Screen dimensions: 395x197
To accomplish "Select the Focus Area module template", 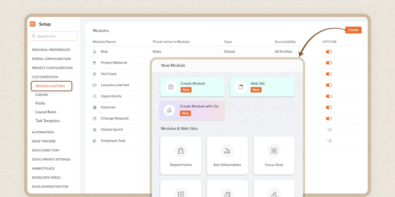I will [274, 155].
